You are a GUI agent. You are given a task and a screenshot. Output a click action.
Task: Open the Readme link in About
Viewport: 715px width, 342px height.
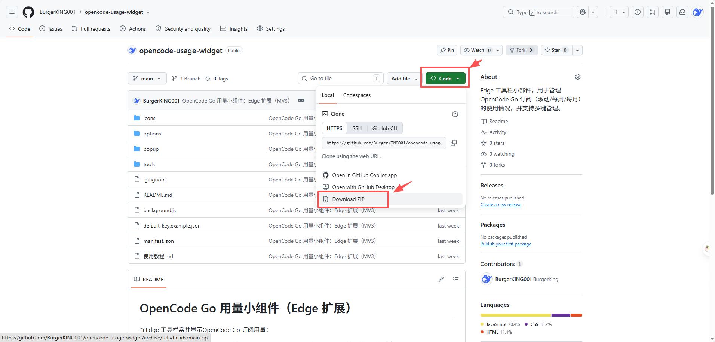tap(494, 121)
